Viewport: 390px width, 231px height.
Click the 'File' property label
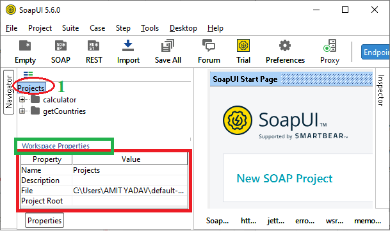tap(27, 191)
